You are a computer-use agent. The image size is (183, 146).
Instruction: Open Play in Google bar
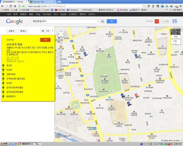tap(38, 14)
